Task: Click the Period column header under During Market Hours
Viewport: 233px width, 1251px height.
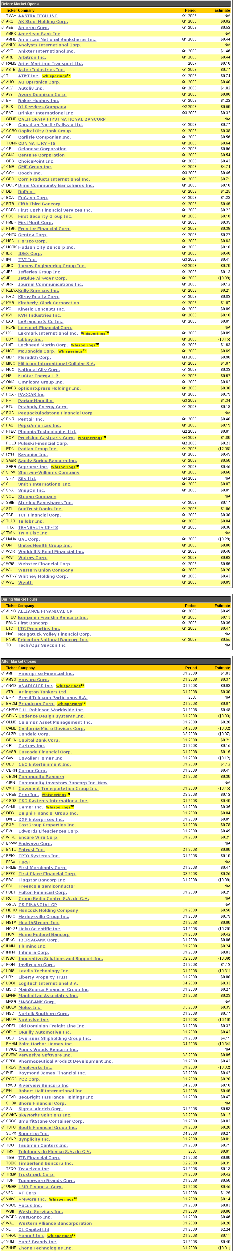Action: pos(191,606)
